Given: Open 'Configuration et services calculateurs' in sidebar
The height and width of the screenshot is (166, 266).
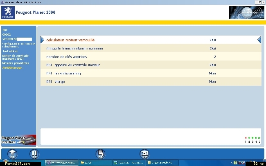Looking at the screenshot, I should click(19, 45).
